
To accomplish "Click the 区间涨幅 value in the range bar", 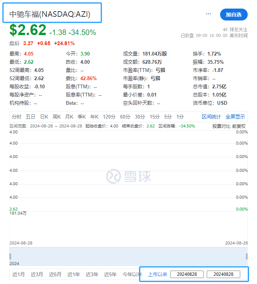I will tap(187, 126).
